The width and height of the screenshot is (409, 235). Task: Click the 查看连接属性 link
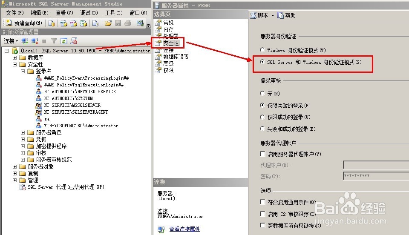[x=184, y=229]
